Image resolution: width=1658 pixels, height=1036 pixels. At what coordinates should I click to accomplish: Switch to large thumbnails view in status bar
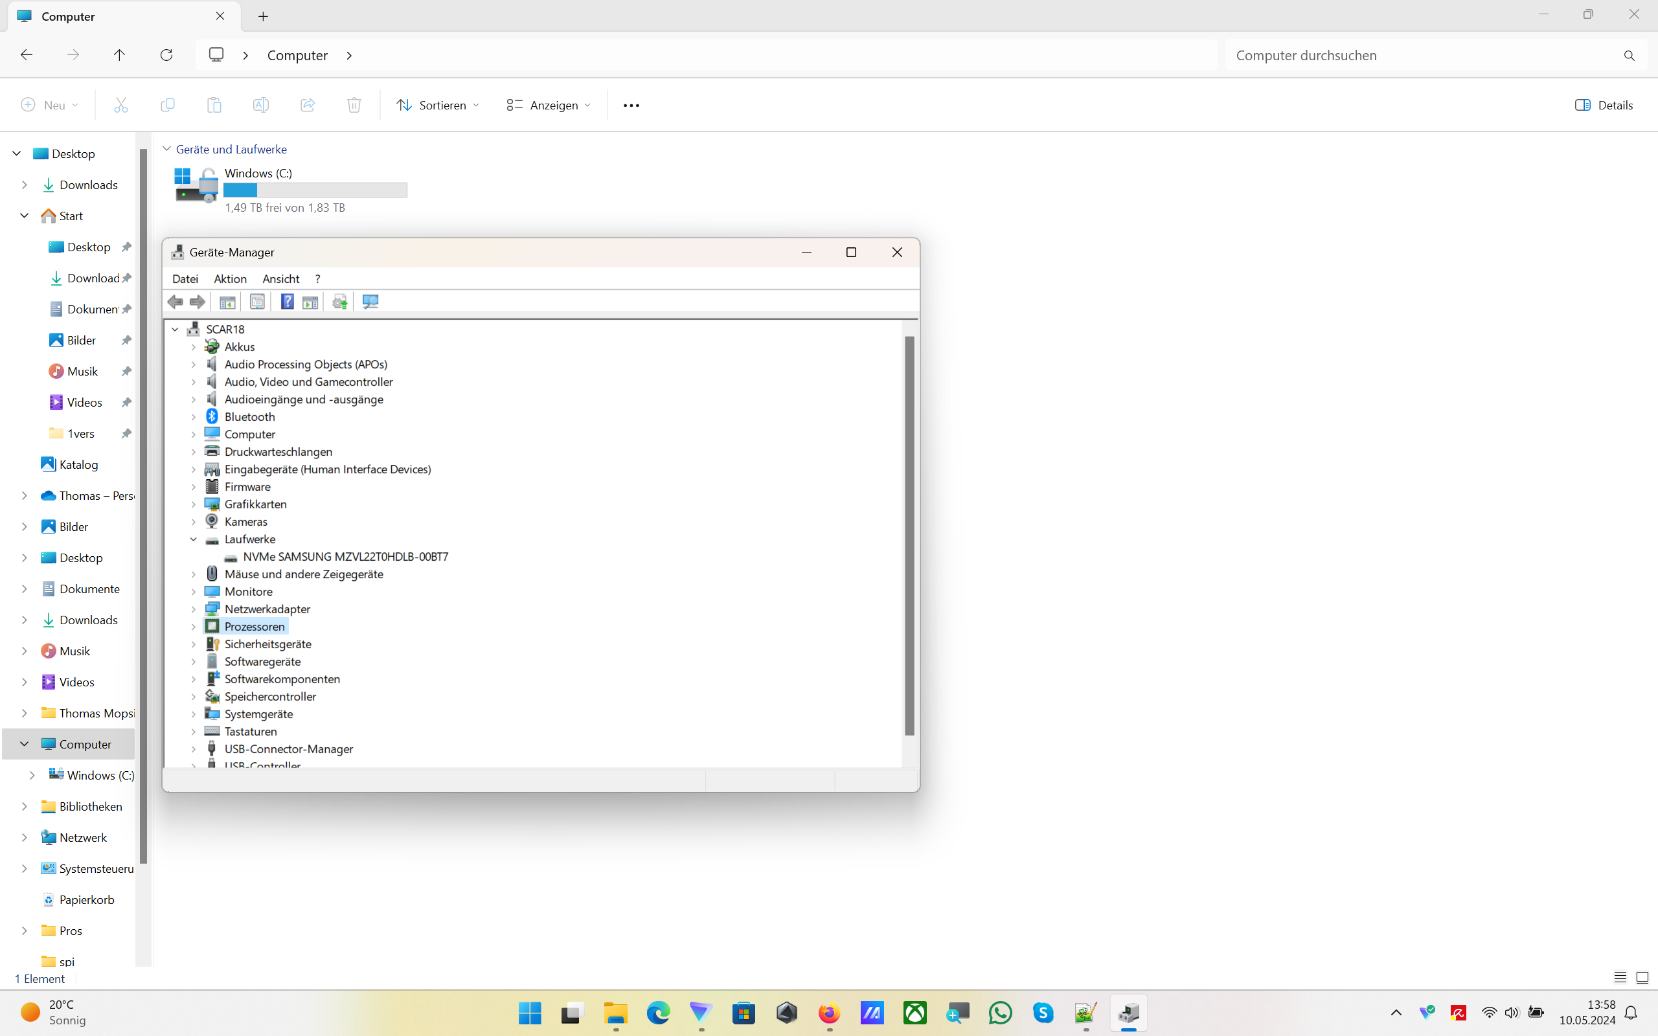(1642, 978)
